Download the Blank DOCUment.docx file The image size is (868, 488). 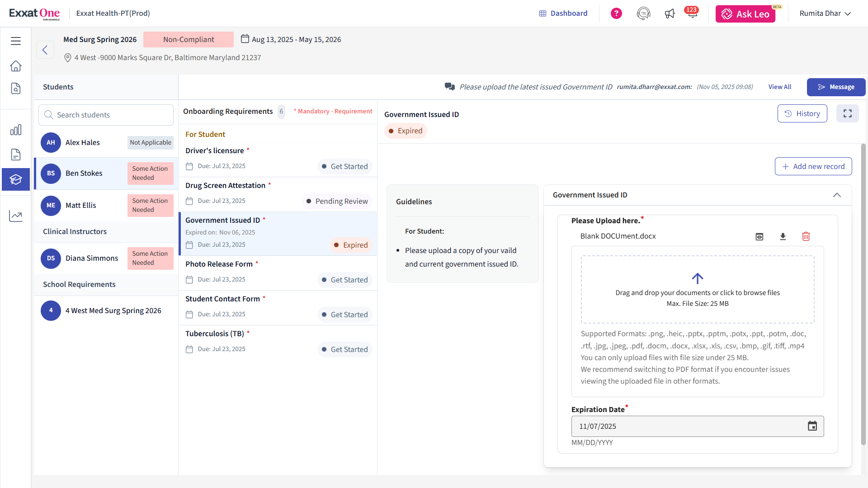(x=783, y=237)
